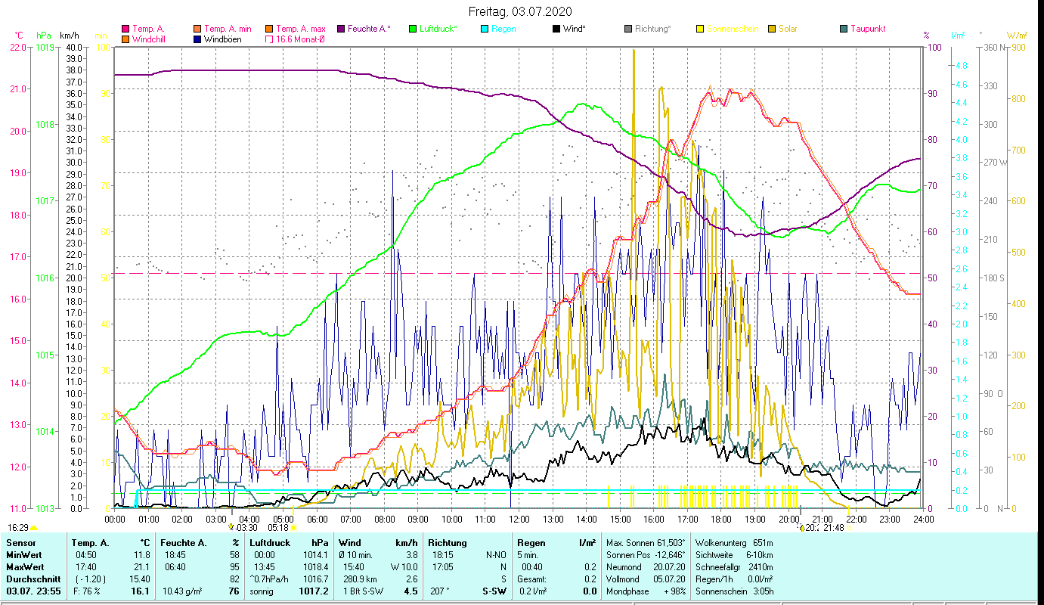The height and width of the screenshot is (605, 1044).
Task: Click the Sichtweite value 6-10km
Action: (759, 555)
